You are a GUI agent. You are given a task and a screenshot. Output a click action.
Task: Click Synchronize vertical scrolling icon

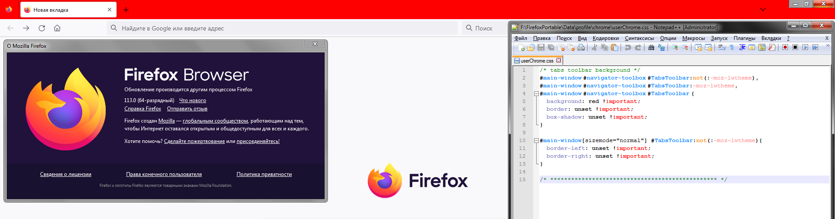pyautogui.click(x=698, y=47)
